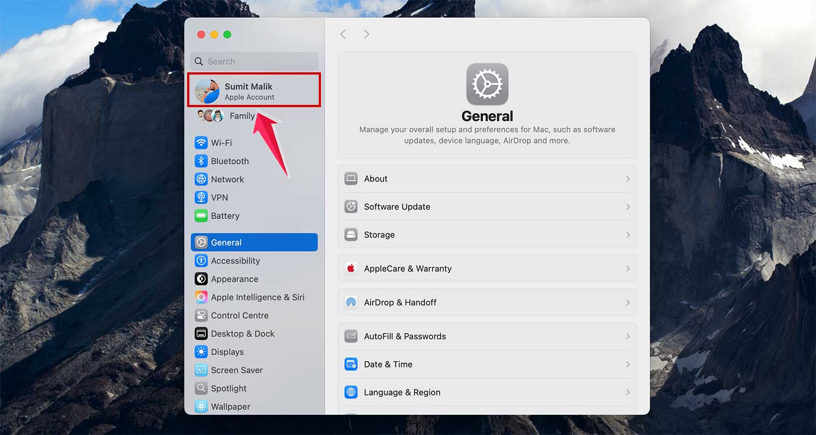This screenshot has height=435, width=816.
Task: Open the Software Update disclosure chevron
Action: tap(628, 207)
